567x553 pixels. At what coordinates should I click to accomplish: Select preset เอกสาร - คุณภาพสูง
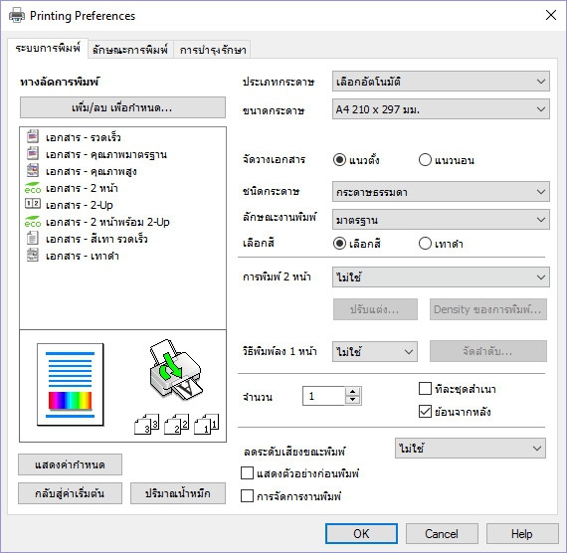[92, 171]
